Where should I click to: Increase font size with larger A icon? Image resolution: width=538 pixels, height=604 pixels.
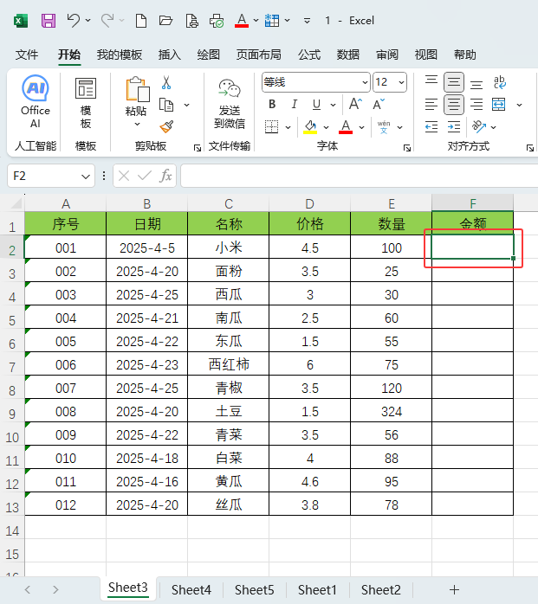tap(355, 104)
